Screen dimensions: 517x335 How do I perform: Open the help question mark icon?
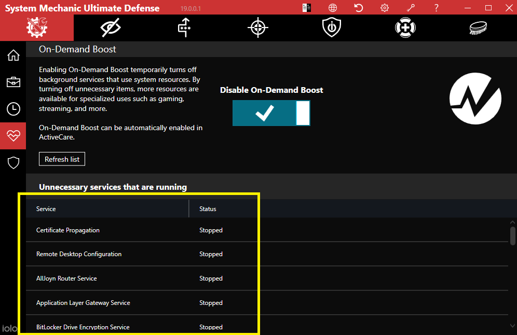point(436,8)
